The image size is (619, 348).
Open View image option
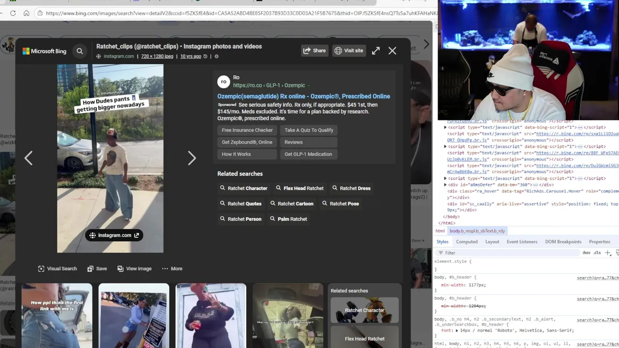click(134, 269)
